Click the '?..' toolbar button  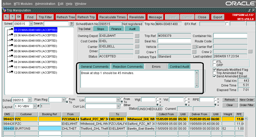[x=6, y=17]
